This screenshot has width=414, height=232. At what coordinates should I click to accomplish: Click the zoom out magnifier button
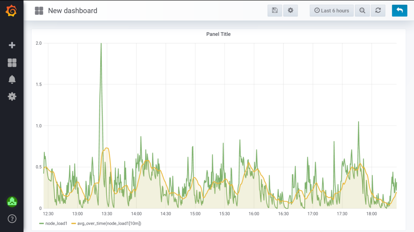362,10
